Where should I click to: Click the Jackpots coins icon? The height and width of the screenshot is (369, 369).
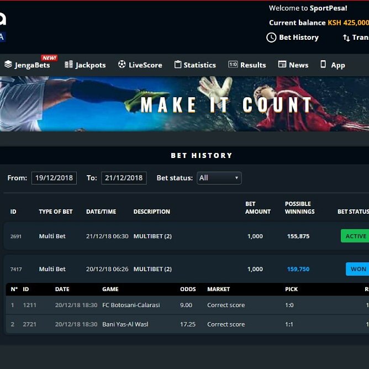coord(68,64)
